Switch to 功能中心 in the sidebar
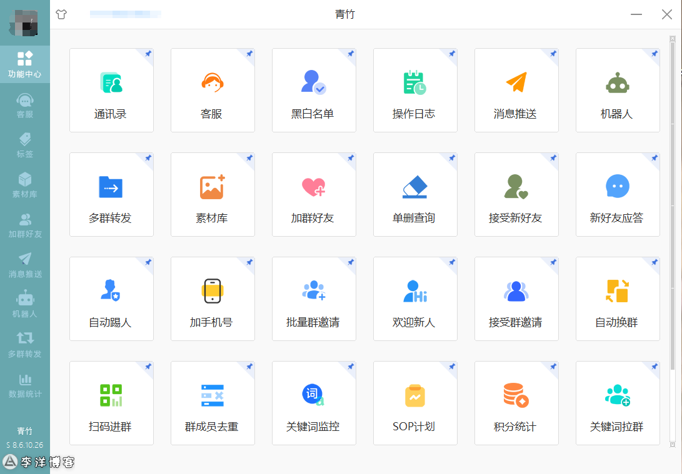The height and width of the screenshot is (474, 682). [24, 64]
